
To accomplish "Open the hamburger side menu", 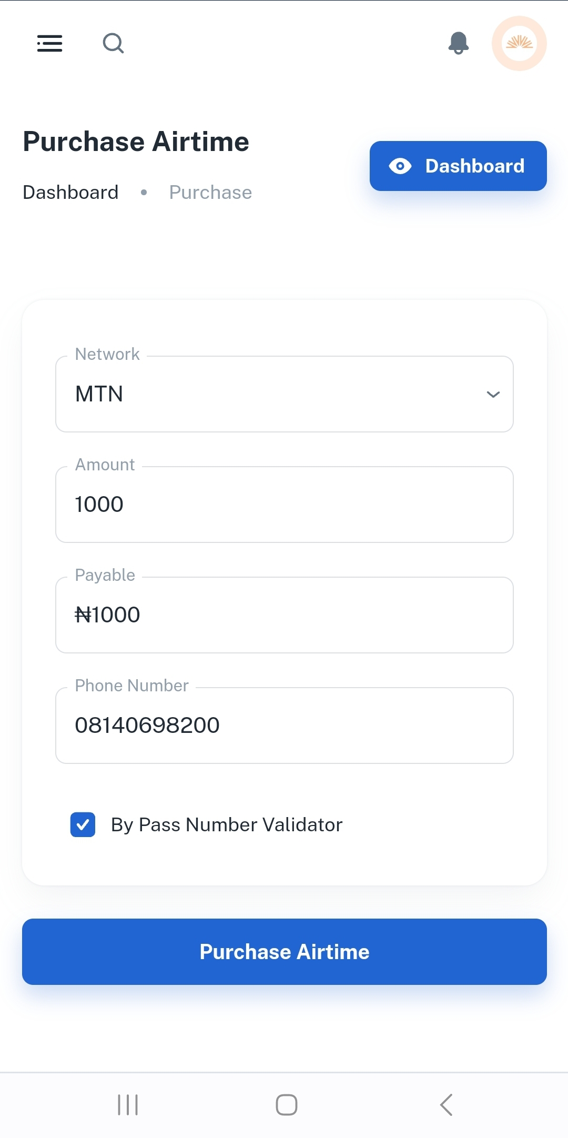I will [49, 43].
